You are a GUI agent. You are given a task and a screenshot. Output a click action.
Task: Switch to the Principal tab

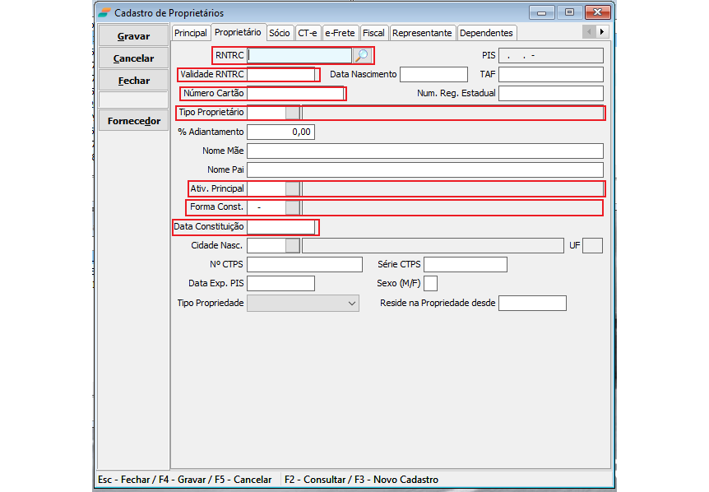pos(191,33)
